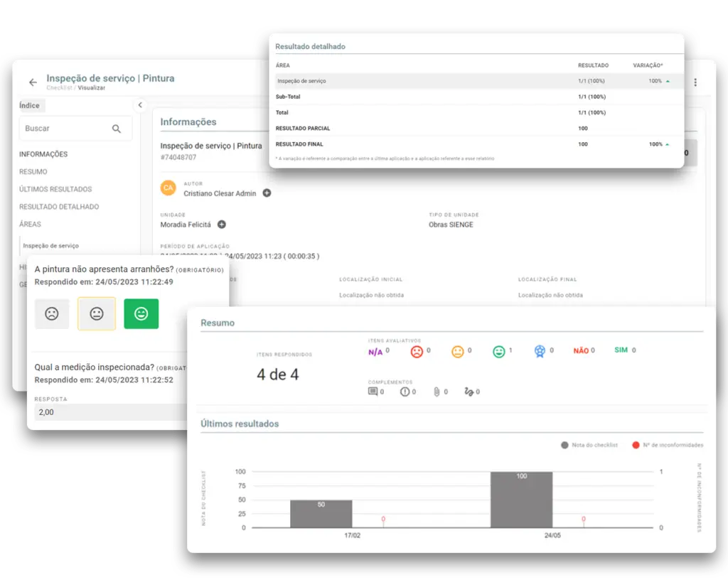Click the plus icon next to Cristiano Clesar Admin

click(267, 193)
